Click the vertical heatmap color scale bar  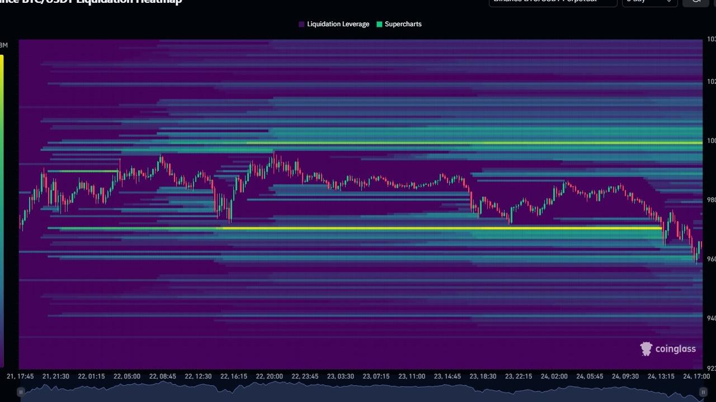click(x=2, y=211)
